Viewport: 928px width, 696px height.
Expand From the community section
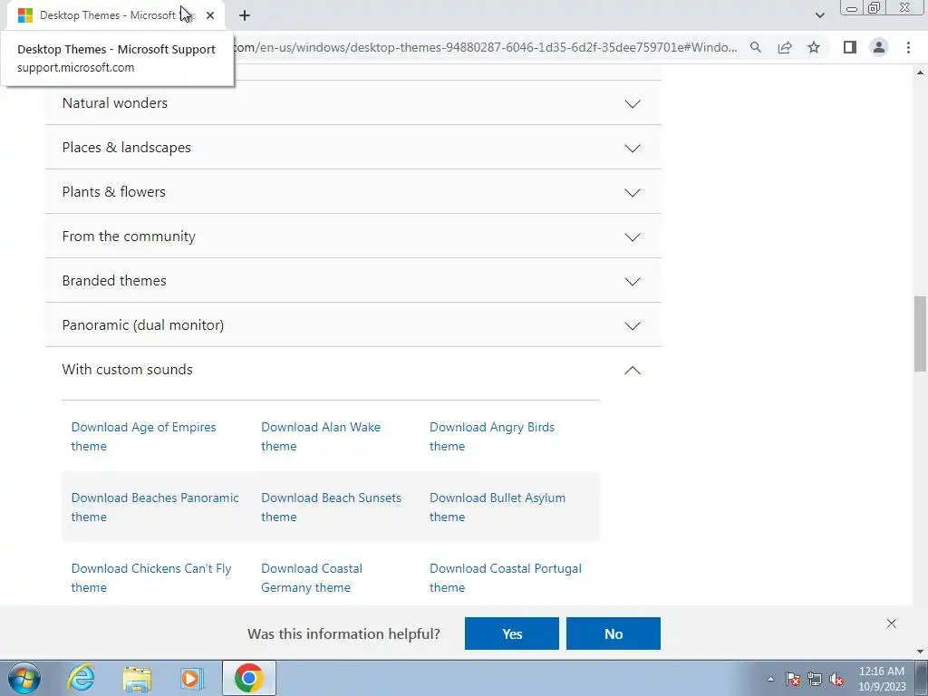(x=353, y=237)
